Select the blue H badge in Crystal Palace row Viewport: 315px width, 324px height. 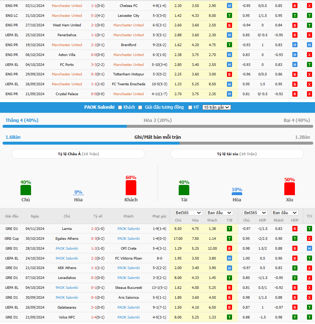pos(229,94)
